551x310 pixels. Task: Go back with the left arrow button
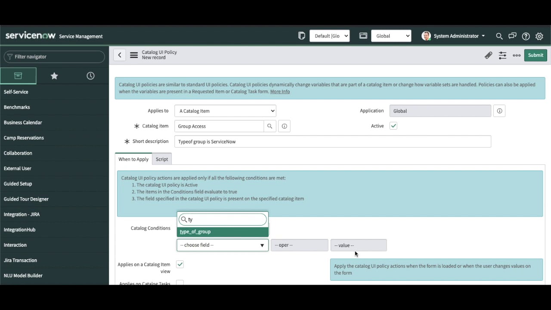[x=120, y=55]
